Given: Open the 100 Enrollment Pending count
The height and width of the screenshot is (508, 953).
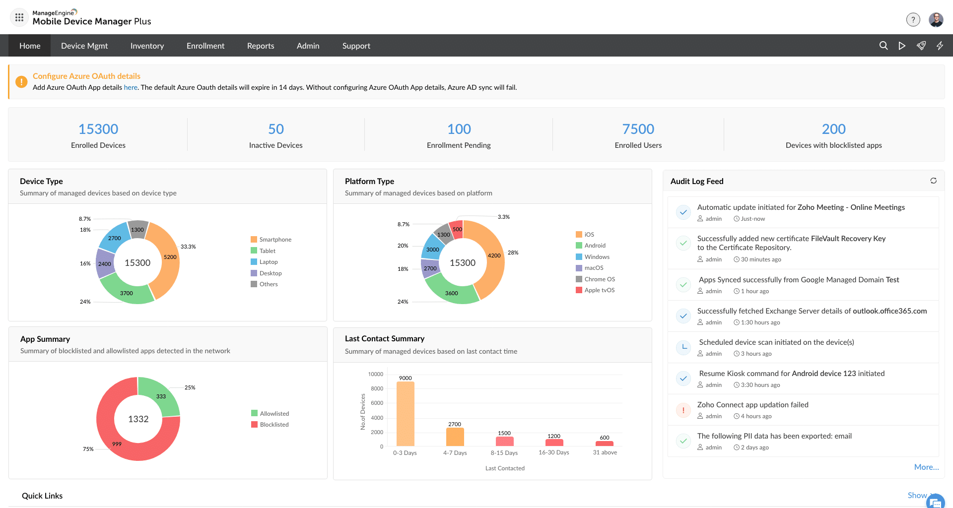Looking at the screenshot, I should (x=459, y=129).
